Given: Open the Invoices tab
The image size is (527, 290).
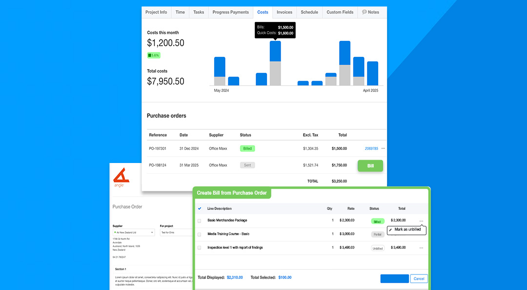Looking at the screenshot, I should pyautogui.click(x=284, y=12).
